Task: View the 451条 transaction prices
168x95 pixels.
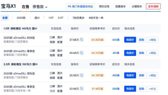Action: [116, 53]
